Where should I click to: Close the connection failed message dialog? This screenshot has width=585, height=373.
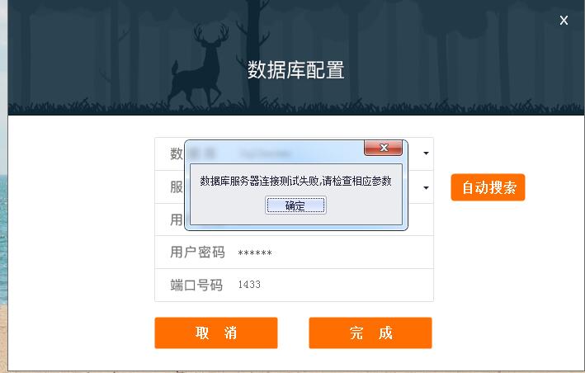click(383, 148)
